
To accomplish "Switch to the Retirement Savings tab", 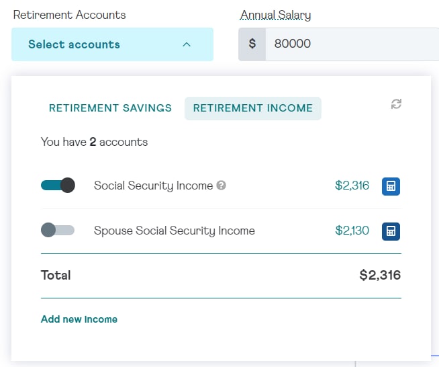I will (110, 108).
